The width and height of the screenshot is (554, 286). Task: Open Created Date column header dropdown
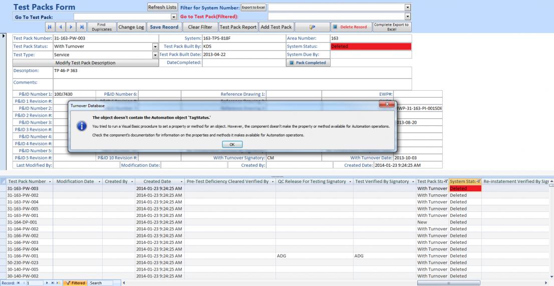[x=181, y=181]
